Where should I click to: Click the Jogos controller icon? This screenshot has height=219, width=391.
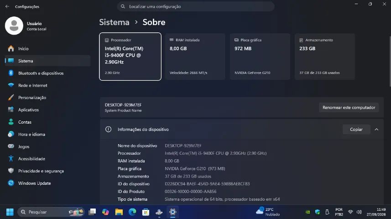pyautogui.click(x=11, y=146)
